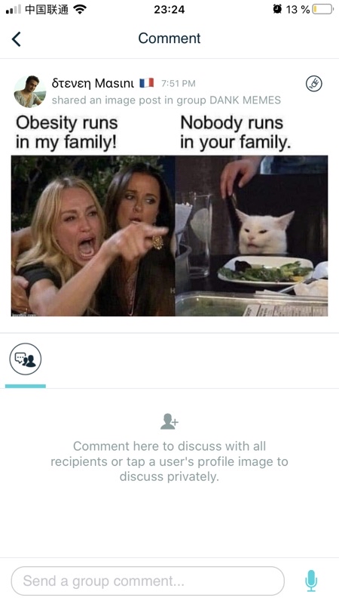Screen dimensions: 339x604
Task: Tap the alarm clock icon in the status bar
Action: [x=277, y=9]
